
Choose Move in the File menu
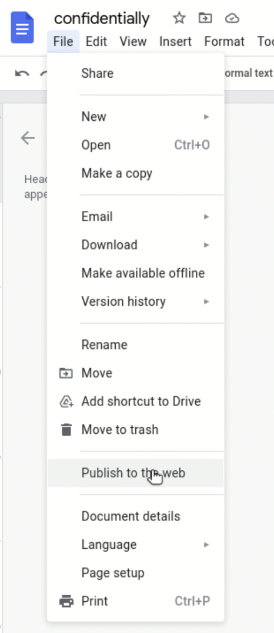135,373
